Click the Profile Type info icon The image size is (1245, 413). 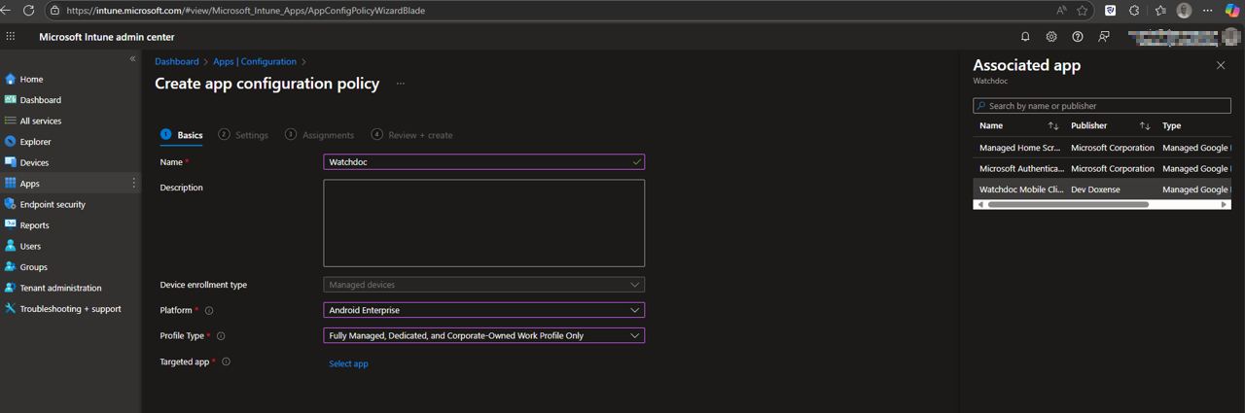[221, 336]
